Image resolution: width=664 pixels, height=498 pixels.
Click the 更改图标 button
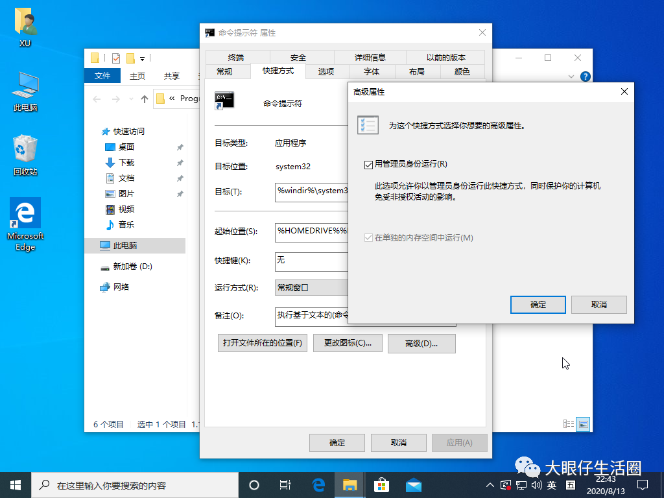346,343
